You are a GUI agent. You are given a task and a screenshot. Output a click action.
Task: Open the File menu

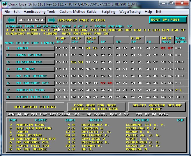coord(7,12)
